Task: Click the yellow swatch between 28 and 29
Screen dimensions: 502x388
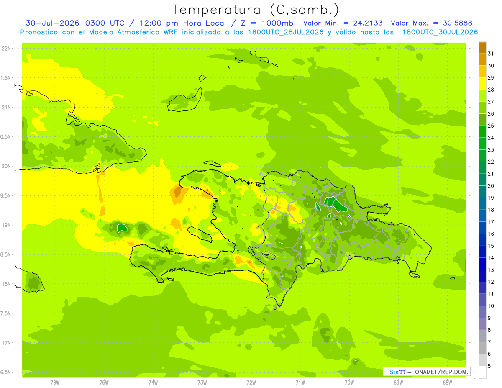Action: pyautogui.click(x=482, y=84)
